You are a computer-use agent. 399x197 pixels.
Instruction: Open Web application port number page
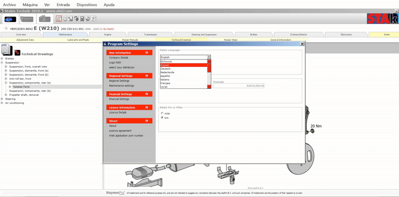[x=126, y=136]
